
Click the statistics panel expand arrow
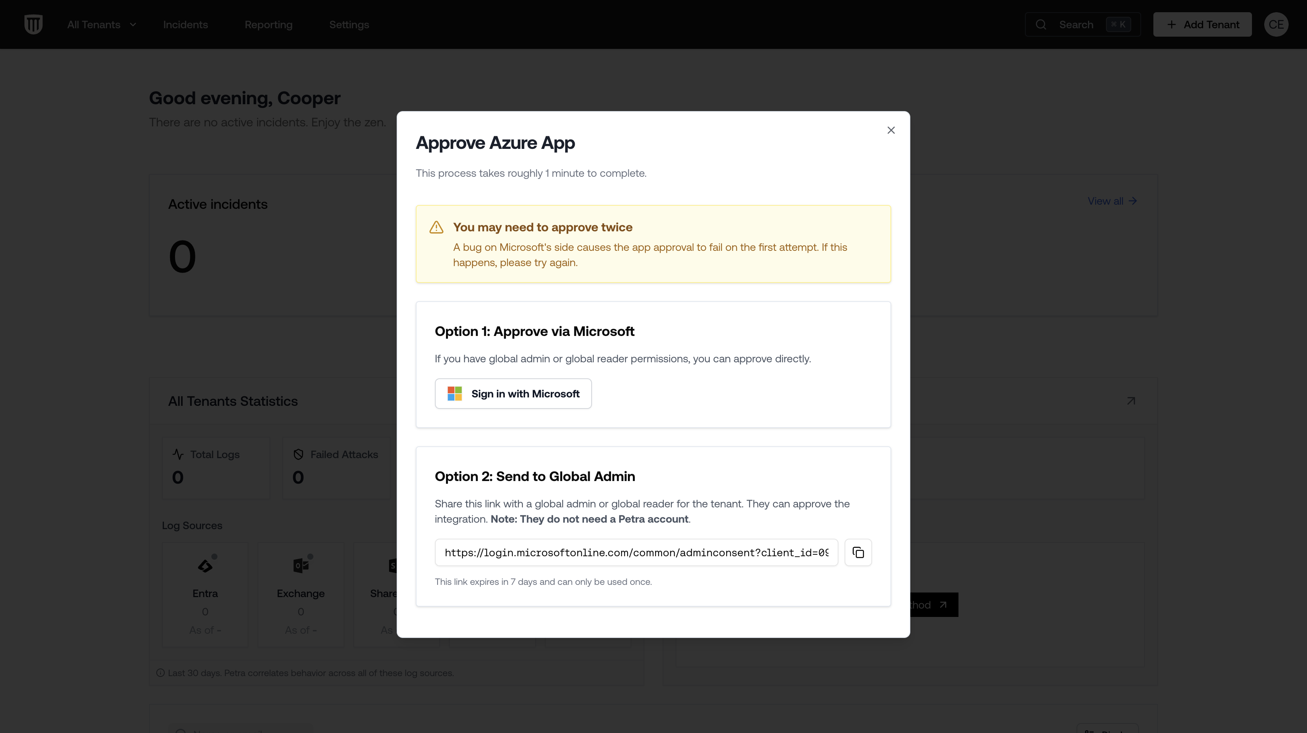pos(1131,401)
